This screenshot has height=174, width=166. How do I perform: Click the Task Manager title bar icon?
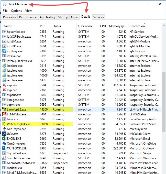point(5,4)
